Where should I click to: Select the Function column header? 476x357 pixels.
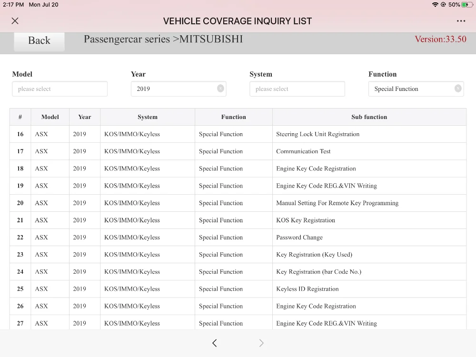pyautogui.click(x=233, y=117)
